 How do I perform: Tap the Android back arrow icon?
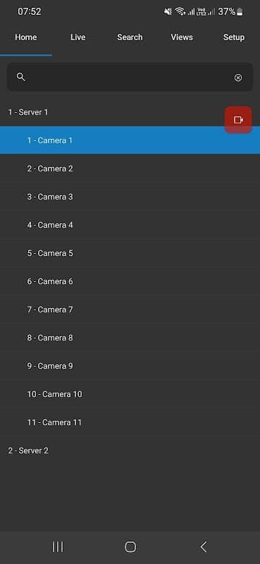point(203,547)
